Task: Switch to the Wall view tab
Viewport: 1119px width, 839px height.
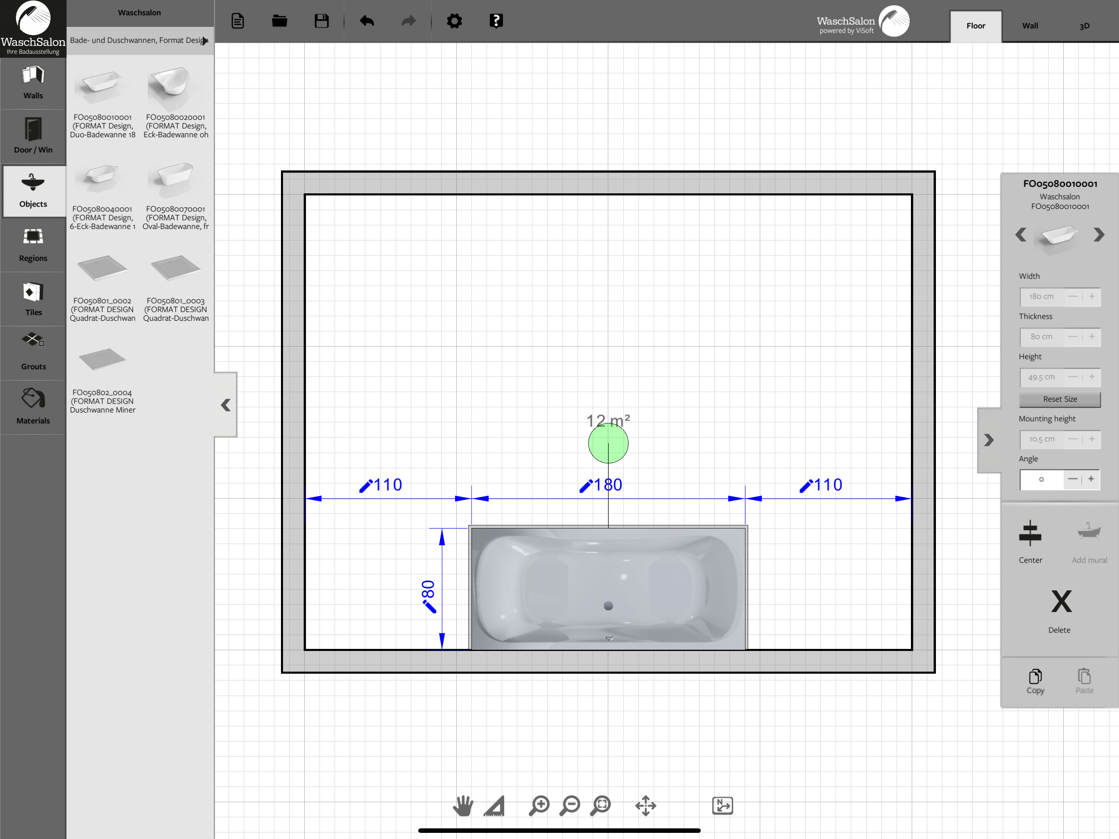Action: point(1030,26)
